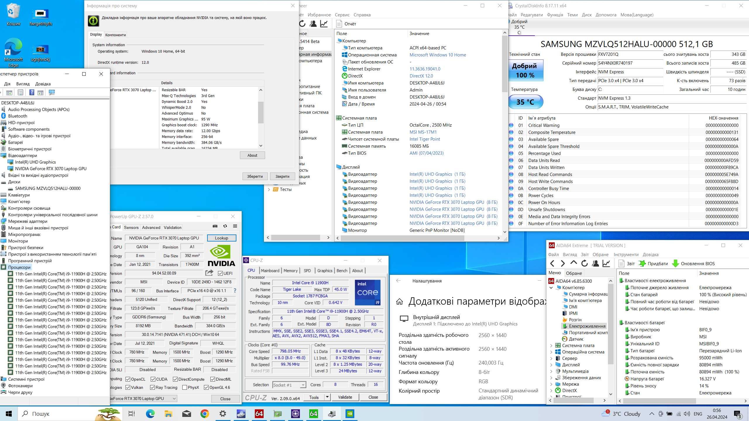Click the NVIDIA GeForce RTX 3070 Lookup button
Screen dimensions: 749x421
click(x=221, y=237)
